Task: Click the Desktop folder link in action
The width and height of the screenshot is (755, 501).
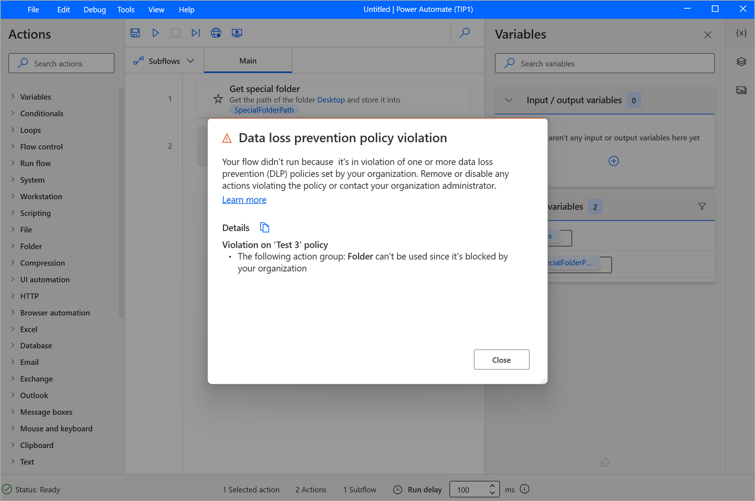Action: click(x=331, y=100)
